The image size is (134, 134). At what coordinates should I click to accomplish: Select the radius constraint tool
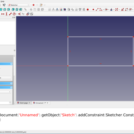[x=14, y=14]
